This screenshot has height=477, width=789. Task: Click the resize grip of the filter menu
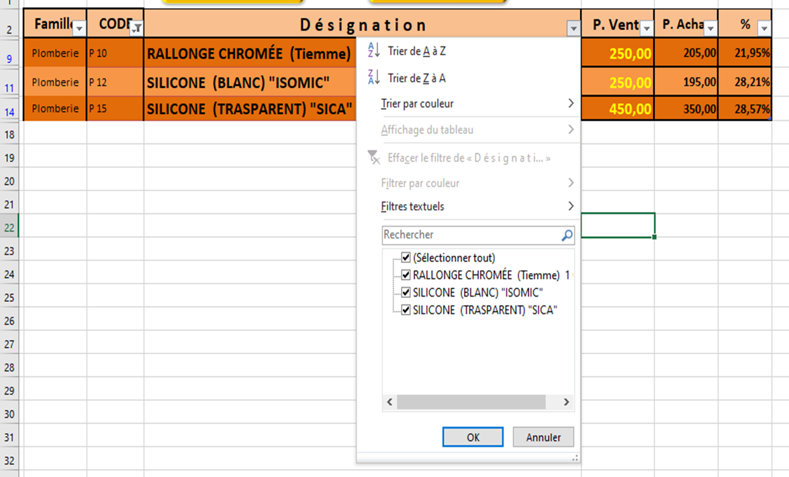click(575, 458)
